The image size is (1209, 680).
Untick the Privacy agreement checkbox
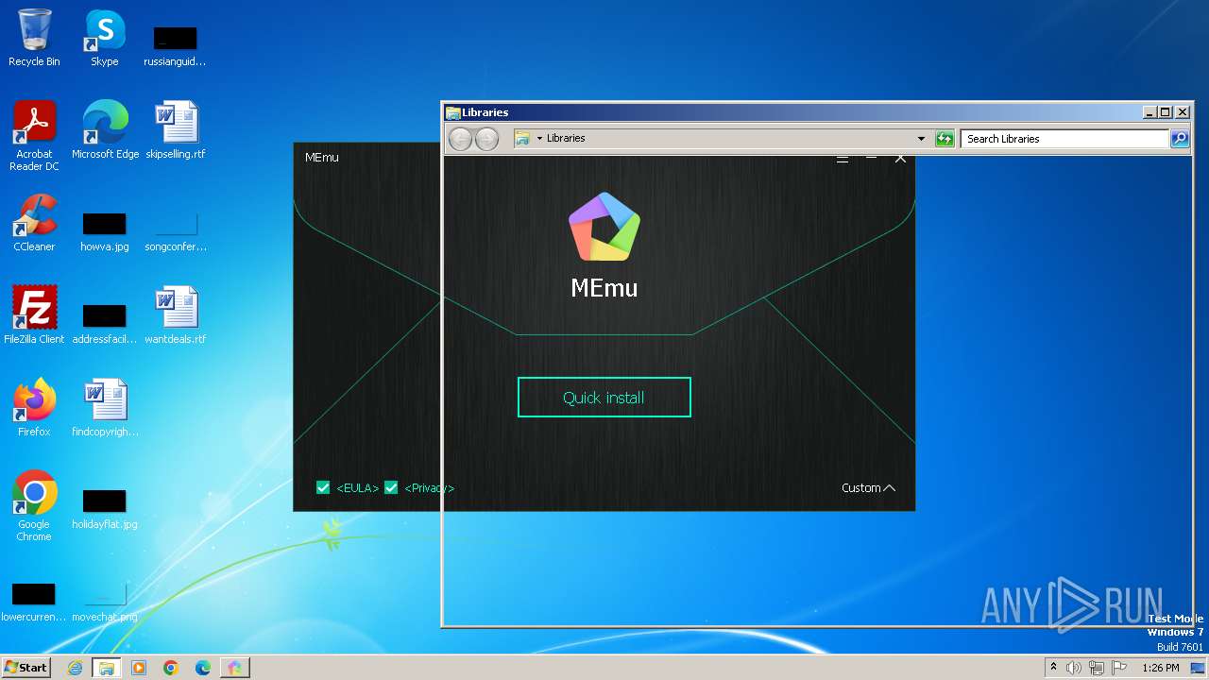391,487
